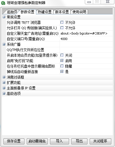Viewport: 115px width, 147px height.
Task: Toggle 允许打开 QQ 秀链接 checkbox
Action: pos(62,28)
